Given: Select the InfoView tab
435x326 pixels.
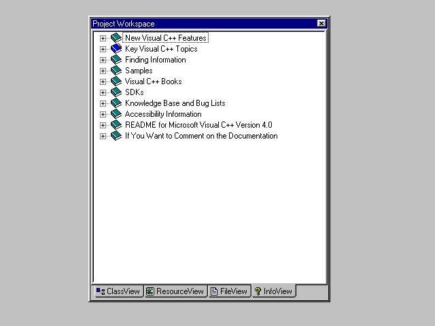Looking at the screenshot, I should click(x=273, y=291).
